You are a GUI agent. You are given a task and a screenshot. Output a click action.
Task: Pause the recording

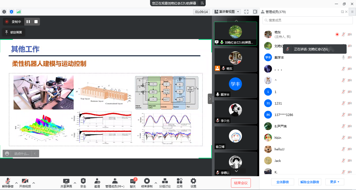(x=28, y=22)
